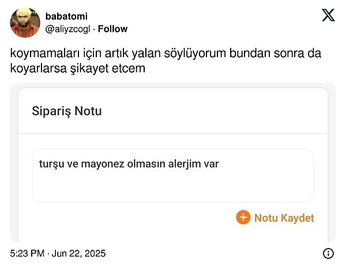The image size is (346, 271).
Task: Click the Sipariş Notu heading
Action: pos(67,111)
